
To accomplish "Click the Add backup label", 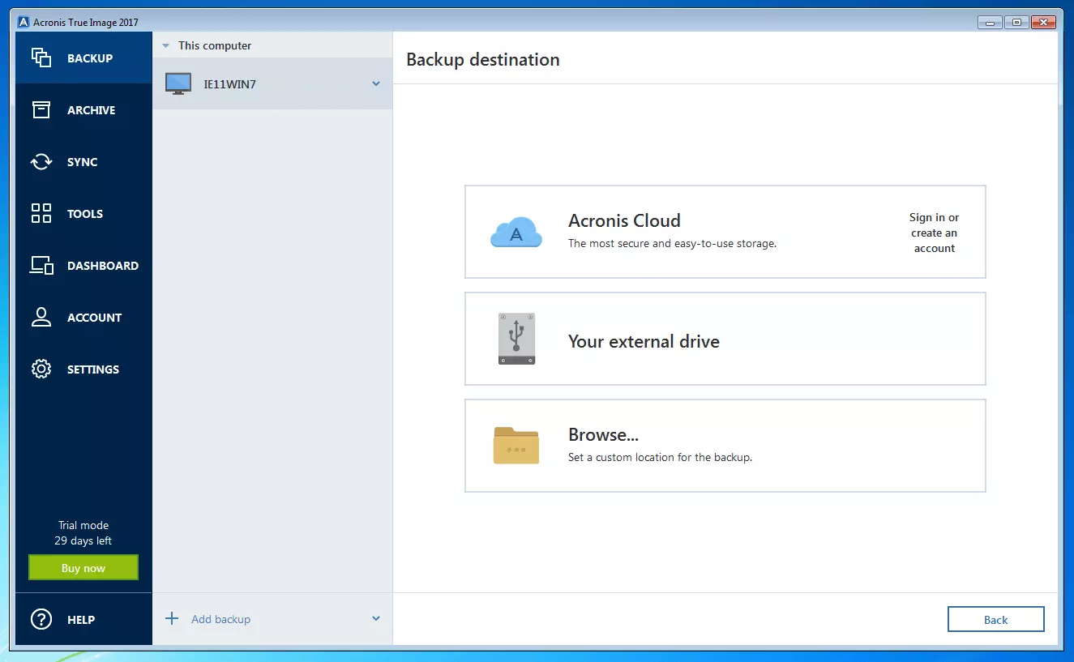I will [x=220, y=619].
